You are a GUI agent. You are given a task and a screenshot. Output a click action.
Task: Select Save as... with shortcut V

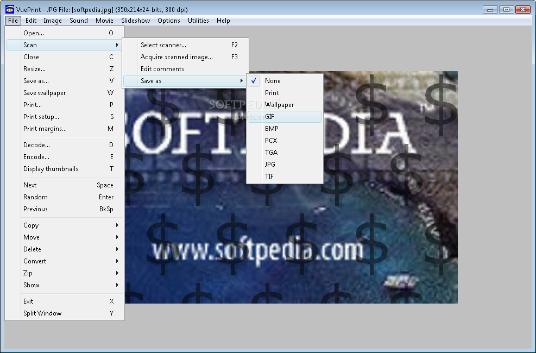[x=65, y=81]
